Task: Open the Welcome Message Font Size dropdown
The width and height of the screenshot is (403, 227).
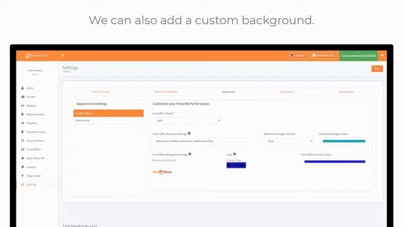Action: tap(290, 141)
